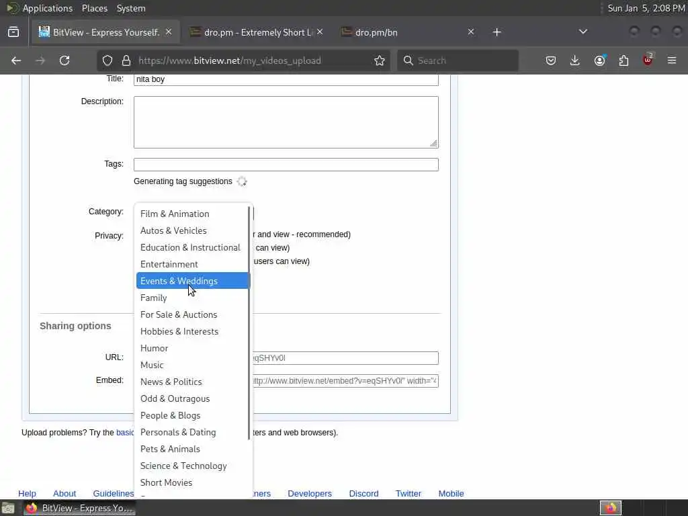Open the Firefox account icon
688x516 pixels.
click(x=599, y=60)
